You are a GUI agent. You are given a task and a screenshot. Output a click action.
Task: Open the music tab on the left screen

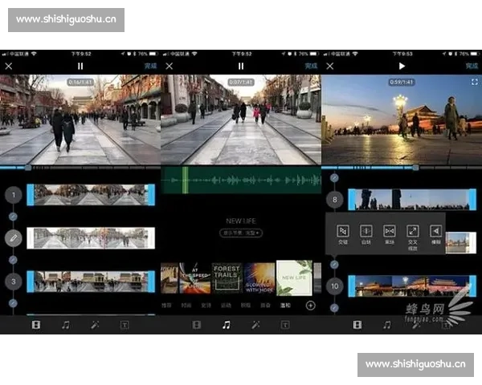(x=66, y=325)
